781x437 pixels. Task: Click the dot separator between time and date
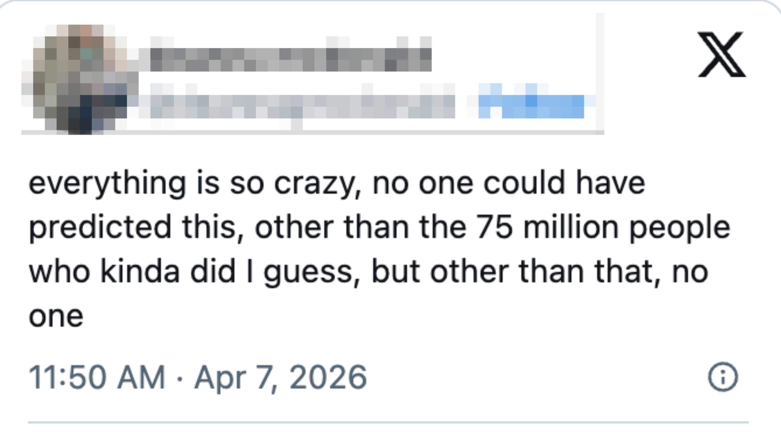coord(180,378)
